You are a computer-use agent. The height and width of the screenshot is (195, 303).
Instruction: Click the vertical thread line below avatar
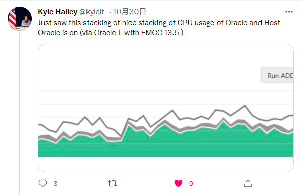20,114
